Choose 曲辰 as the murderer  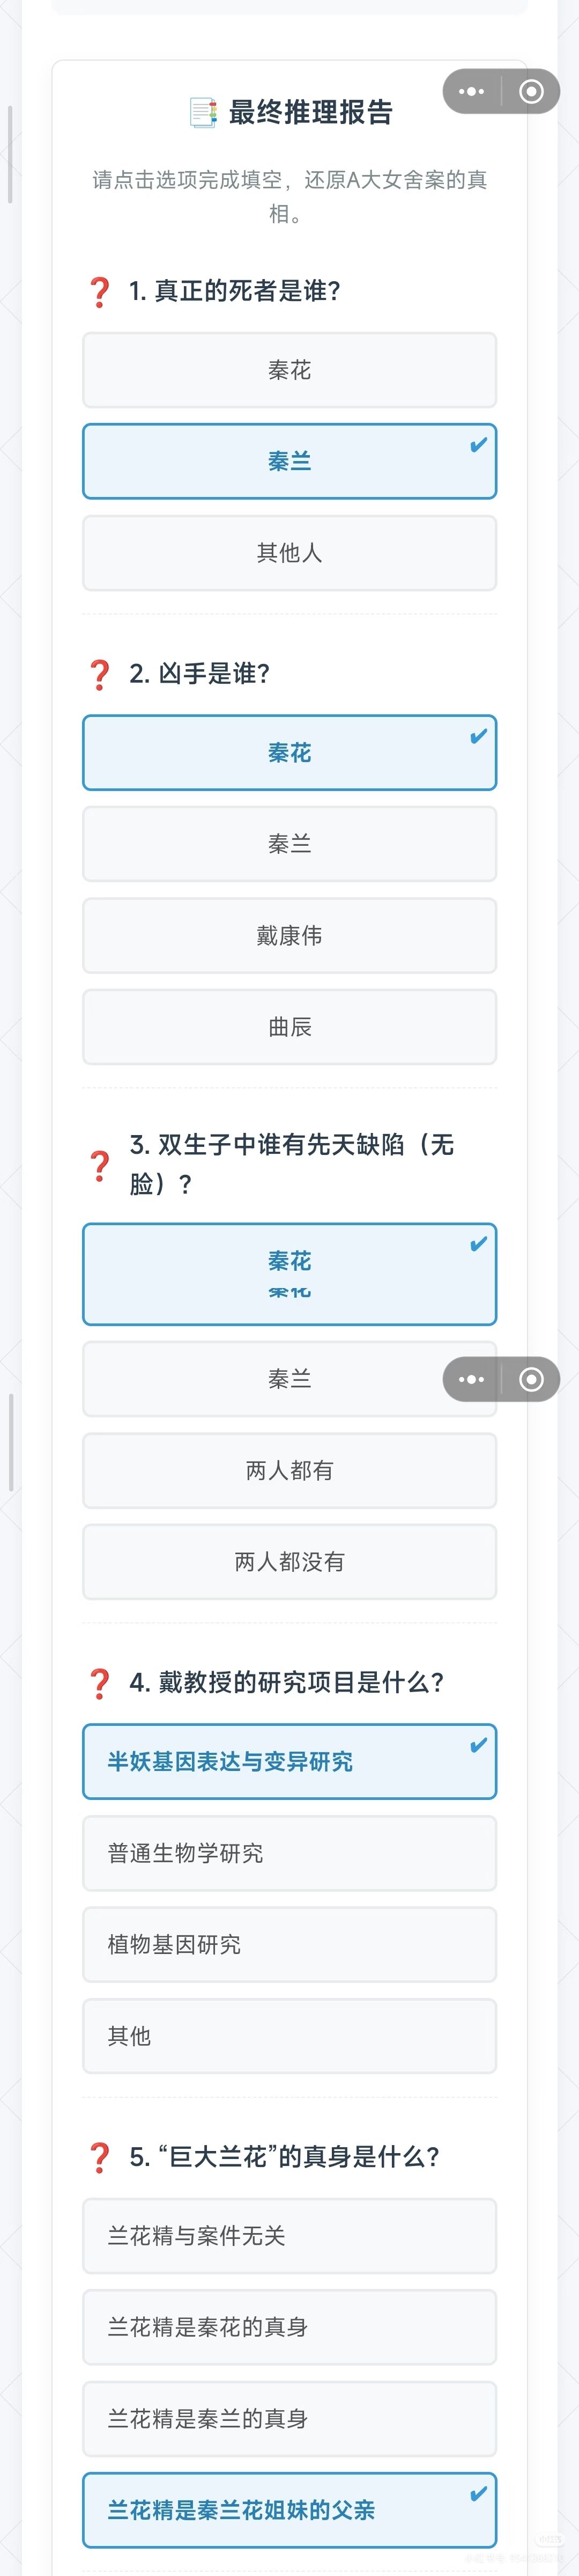[289, 1027]
